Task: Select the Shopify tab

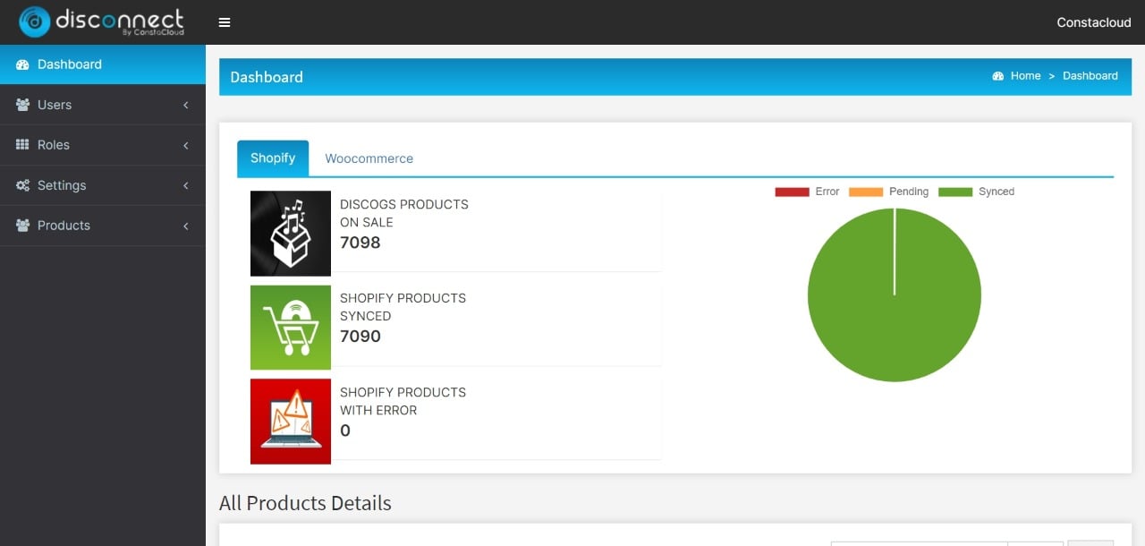Action: [273, 158]
